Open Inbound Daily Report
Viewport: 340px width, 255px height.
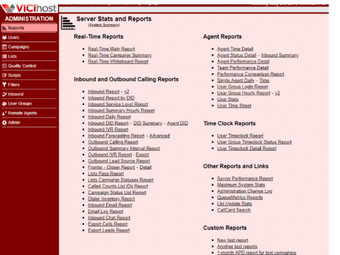click(109, 117)
